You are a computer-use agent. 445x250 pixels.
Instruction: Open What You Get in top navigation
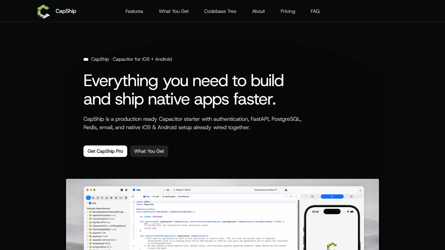[174, 11]
